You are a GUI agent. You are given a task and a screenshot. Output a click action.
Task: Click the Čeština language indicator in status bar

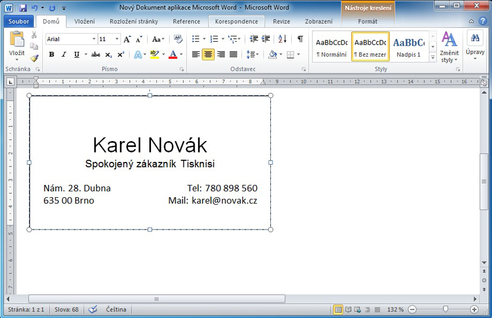pos(116,309)
